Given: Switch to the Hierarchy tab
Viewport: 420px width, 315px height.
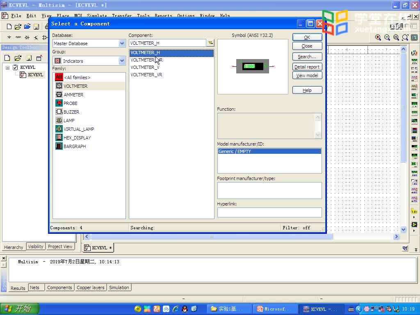Looking at the screenshot, I should 14,247.
